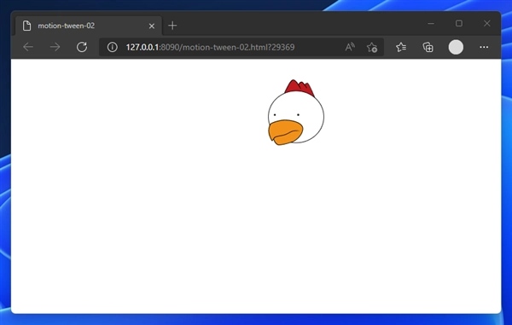The image size is (512, 325).
Task: Add this page to favorites
Action: (372, 47)
